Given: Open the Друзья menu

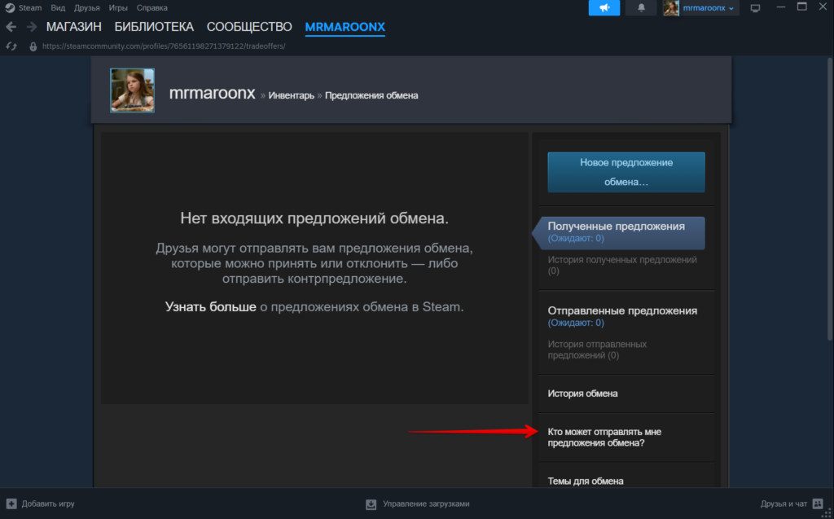Looking at the screenshot, I should (x=86, y=8).
